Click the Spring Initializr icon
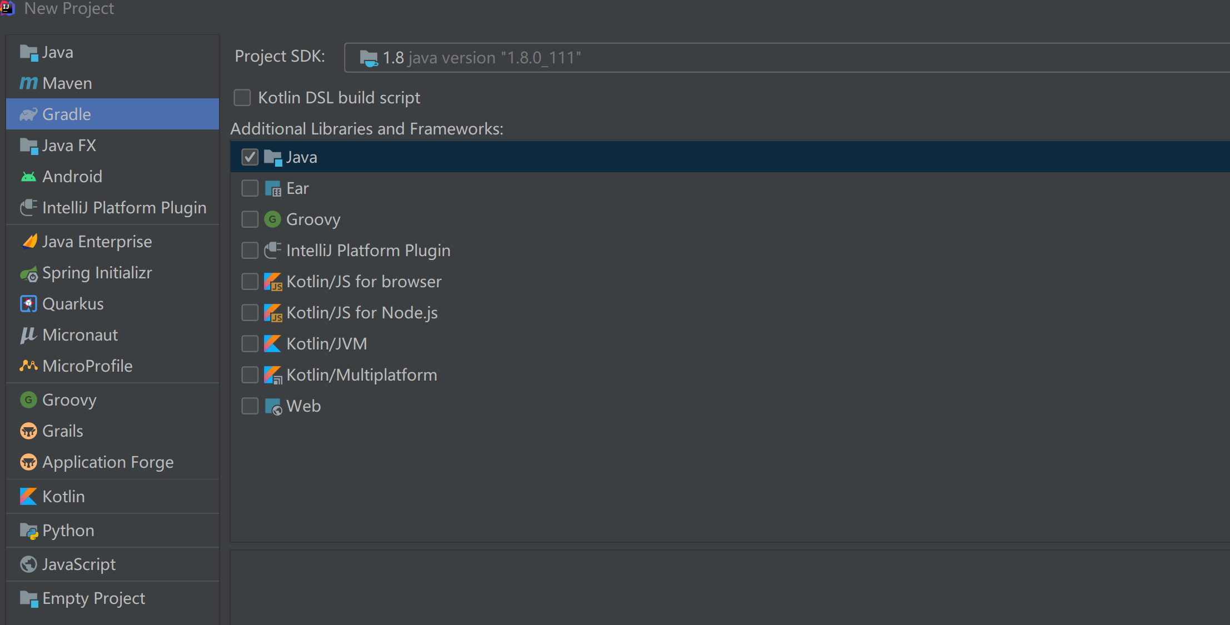The image size is (1230, 625). [28, 273]
